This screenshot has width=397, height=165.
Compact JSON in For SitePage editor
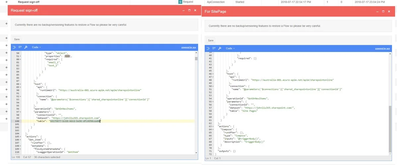tap(214, 48)
